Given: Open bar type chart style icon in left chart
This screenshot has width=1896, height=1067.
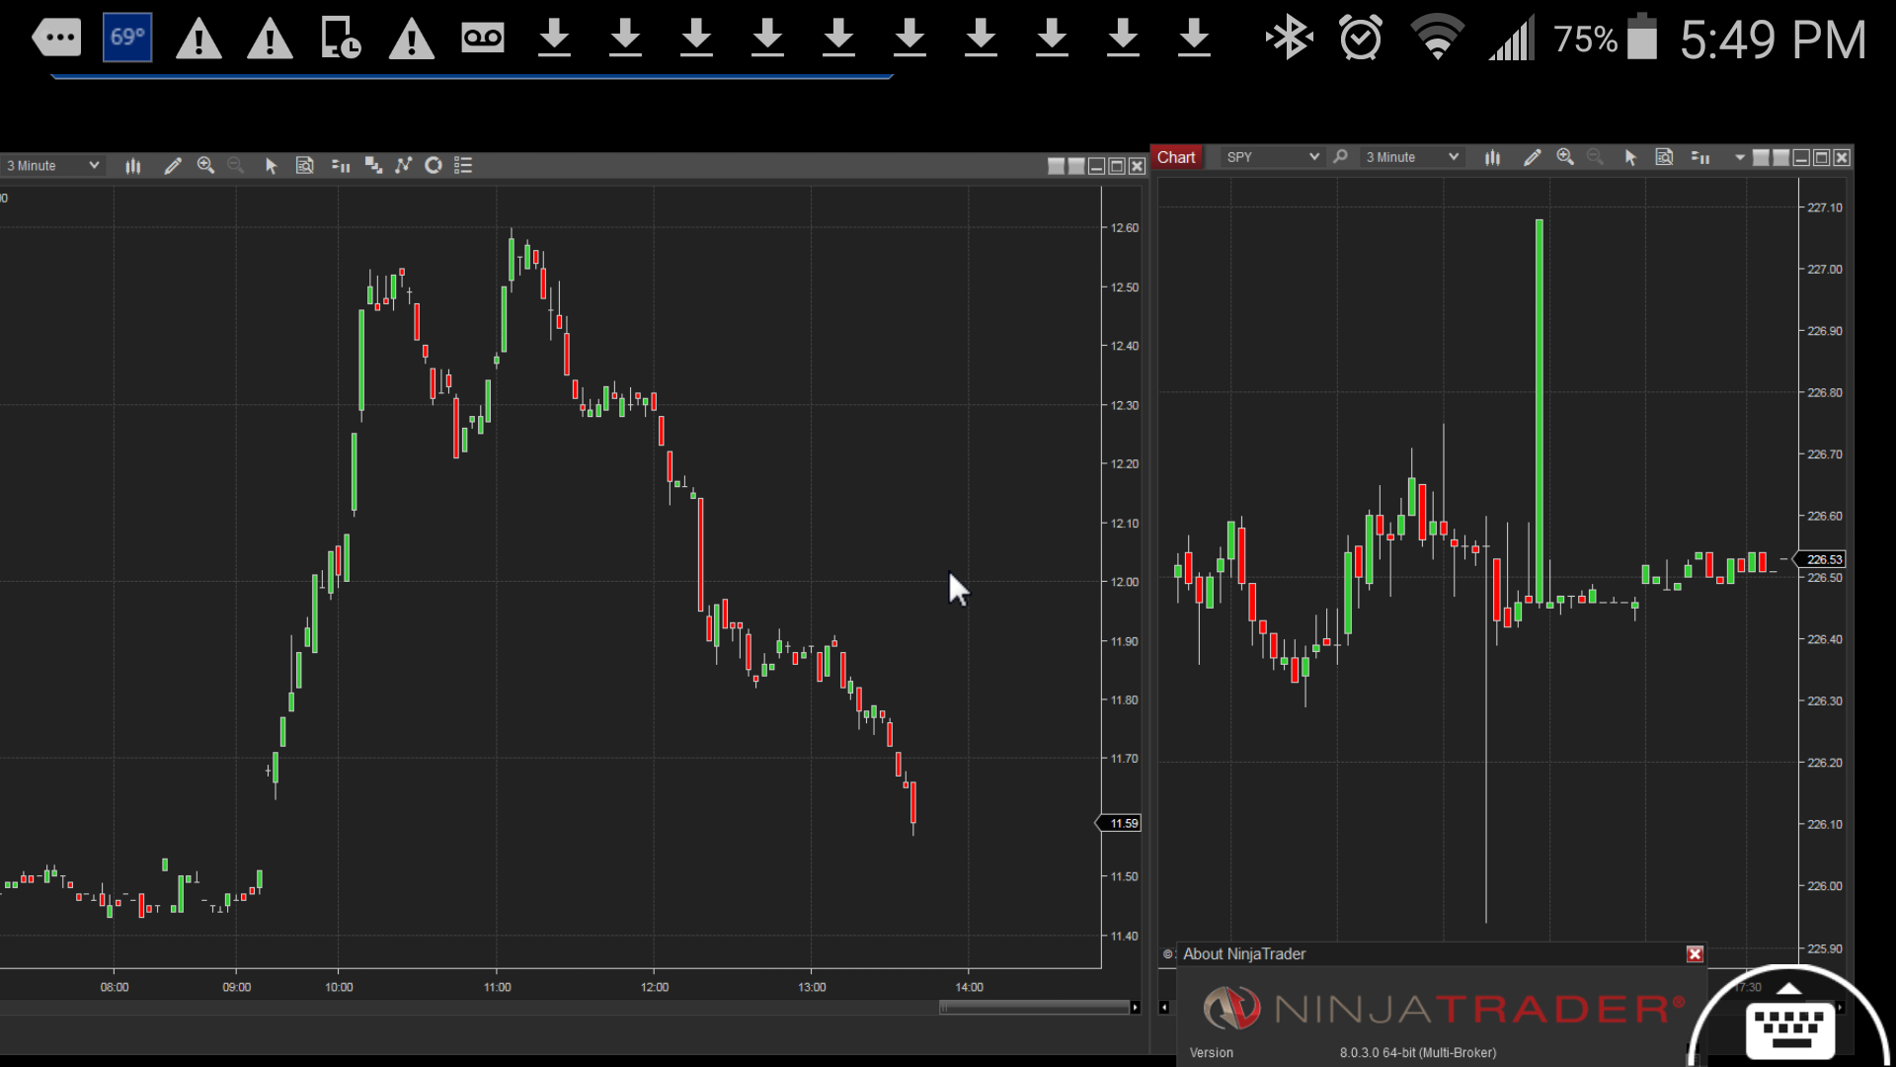Looking at the screenshot, I should coord(133,166).
